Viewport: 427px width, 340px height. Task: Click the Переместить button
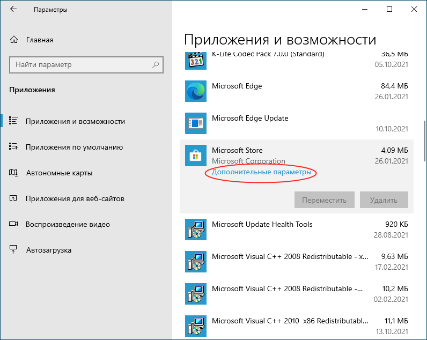pos(325,200)
